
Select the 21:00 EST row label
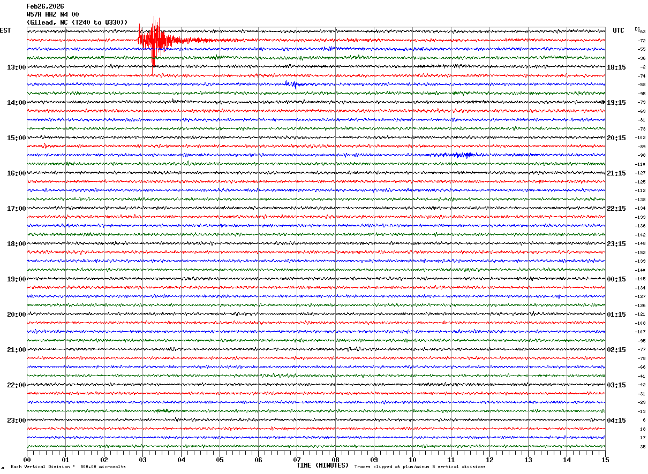point(17,350)
